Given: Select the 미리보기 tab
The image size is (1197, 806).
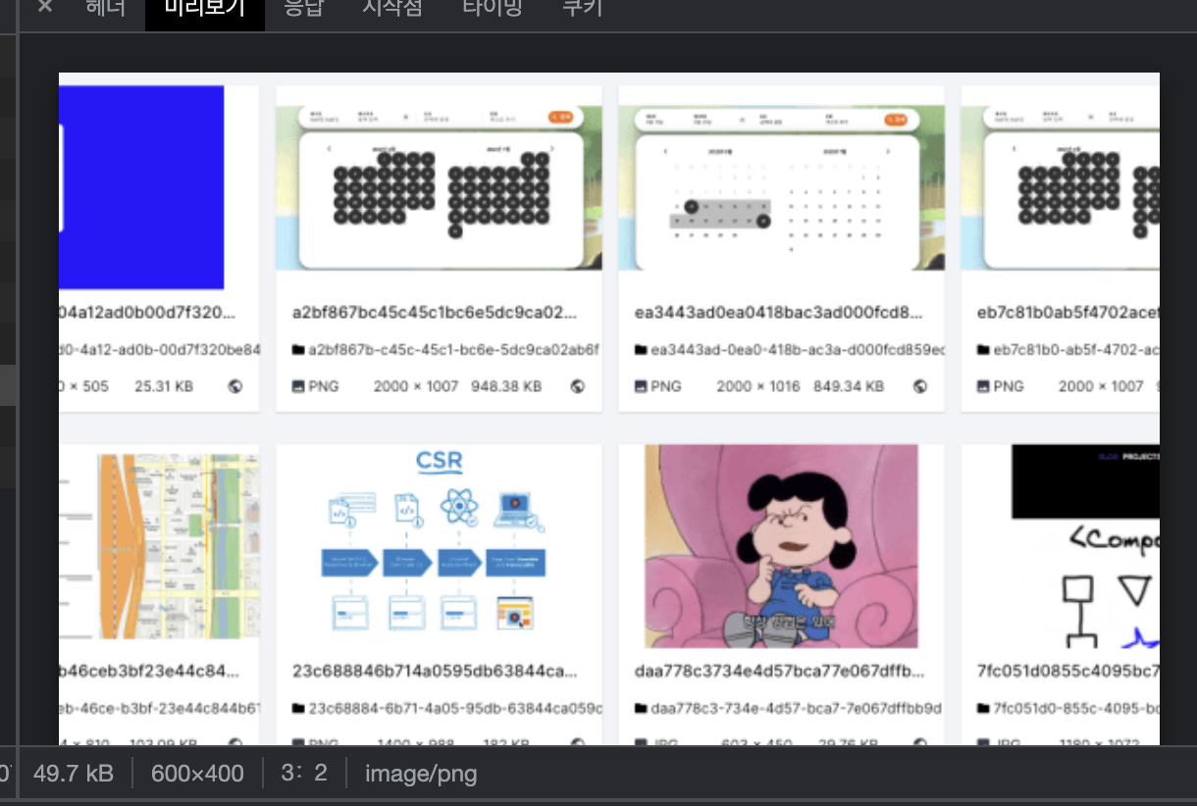Looking at the screenshot, I should [x=205, y=10].
